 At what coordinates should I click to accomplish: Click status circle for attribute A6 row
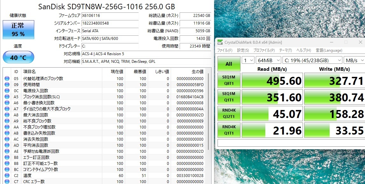[x=7, y=103]
